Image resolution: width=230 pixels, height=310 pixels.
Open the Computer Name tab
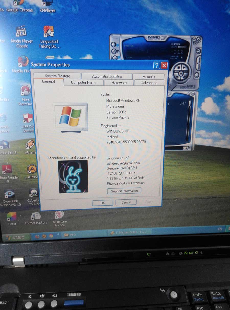pyautogui.click(x=84, y=82)
